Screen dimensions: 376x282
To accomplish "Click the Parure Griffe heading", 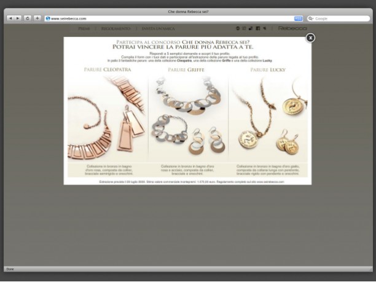I will coord(186,70).
